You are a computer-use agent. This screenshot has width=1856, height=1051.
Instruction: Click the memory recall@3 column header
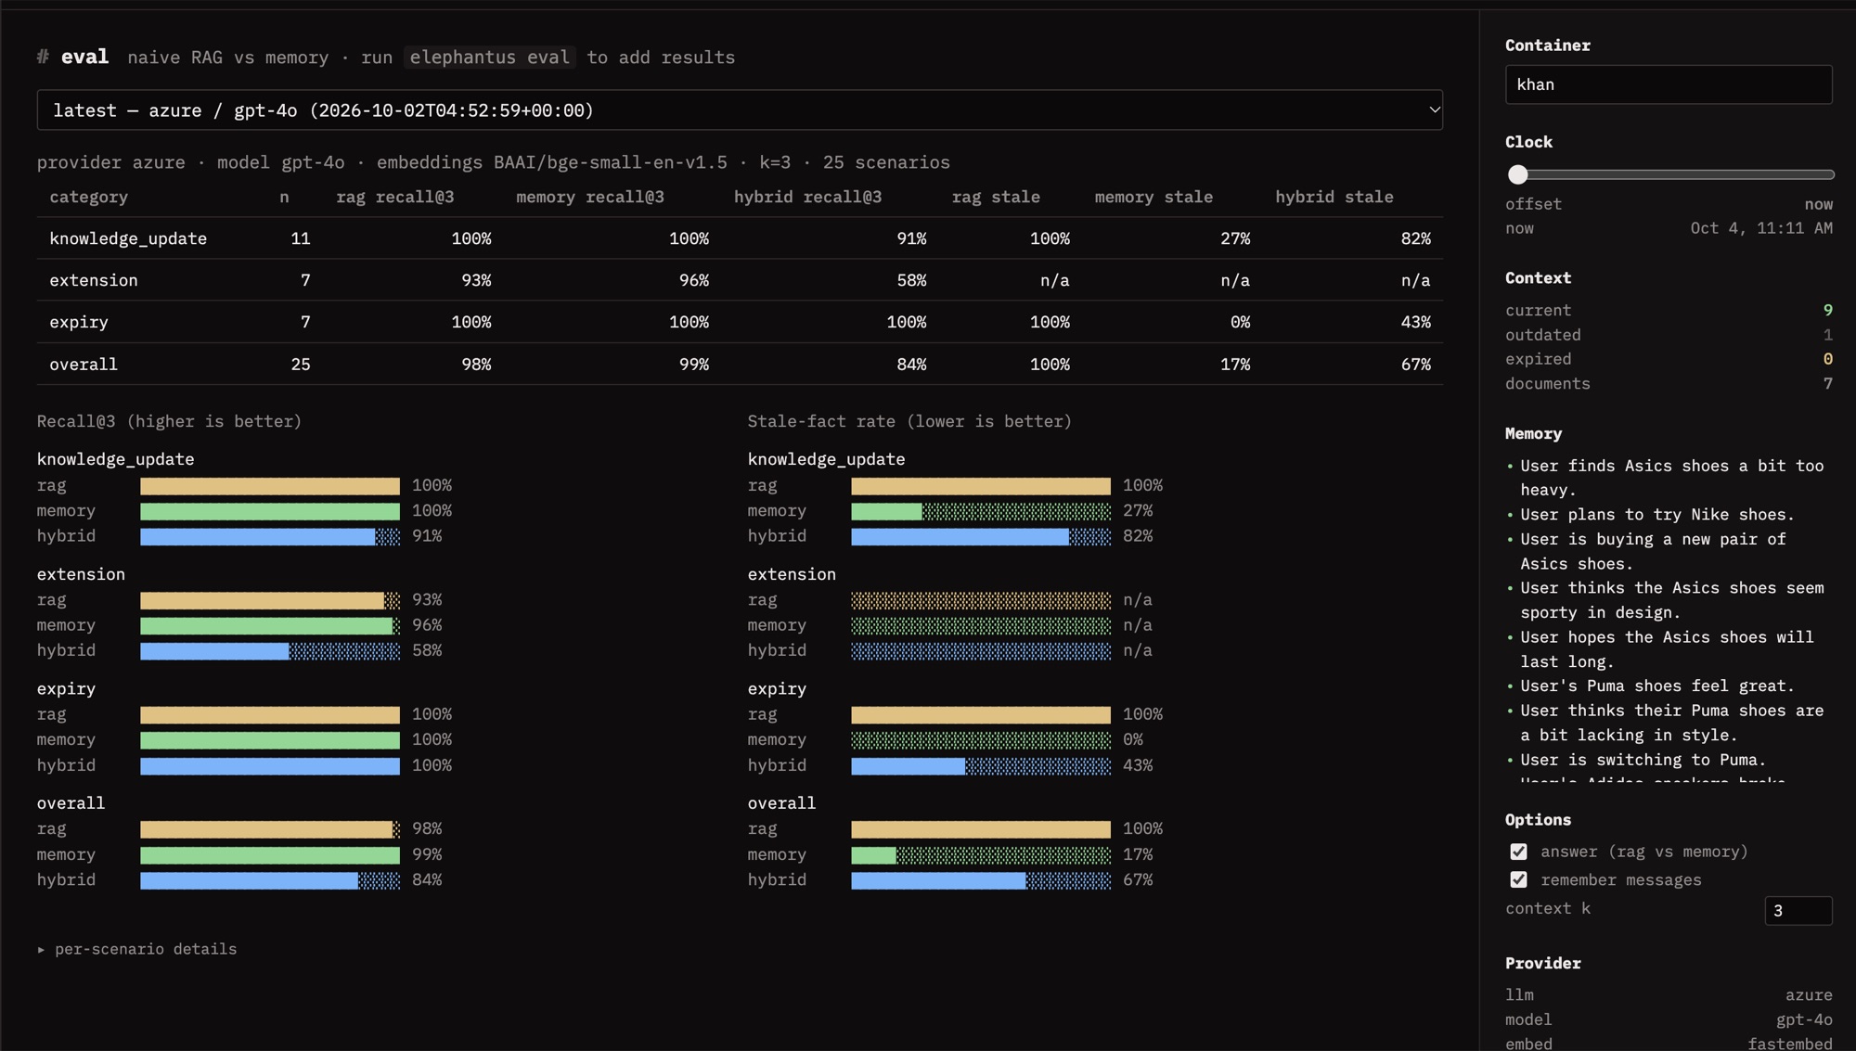coord(590,197)
